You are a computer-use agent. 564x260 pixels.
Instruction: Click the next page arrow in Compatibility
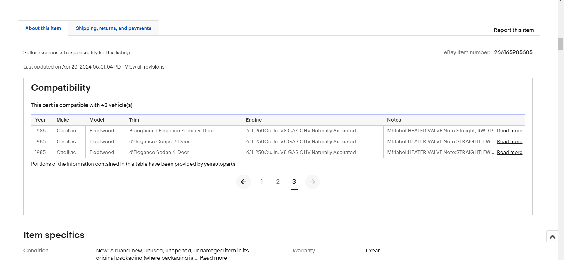[x=312, y=182]
